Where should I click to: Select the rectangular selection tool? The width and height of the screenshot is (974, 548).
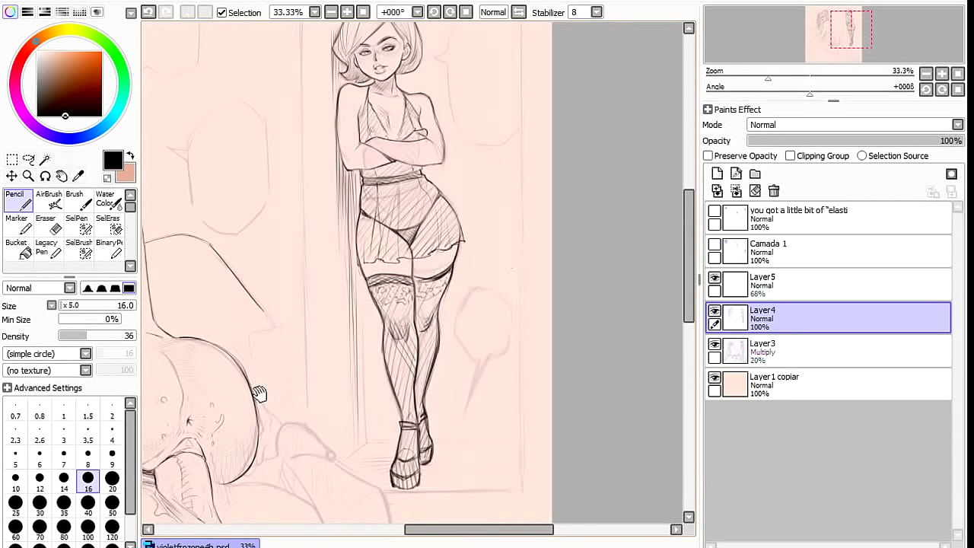point(12,160)
